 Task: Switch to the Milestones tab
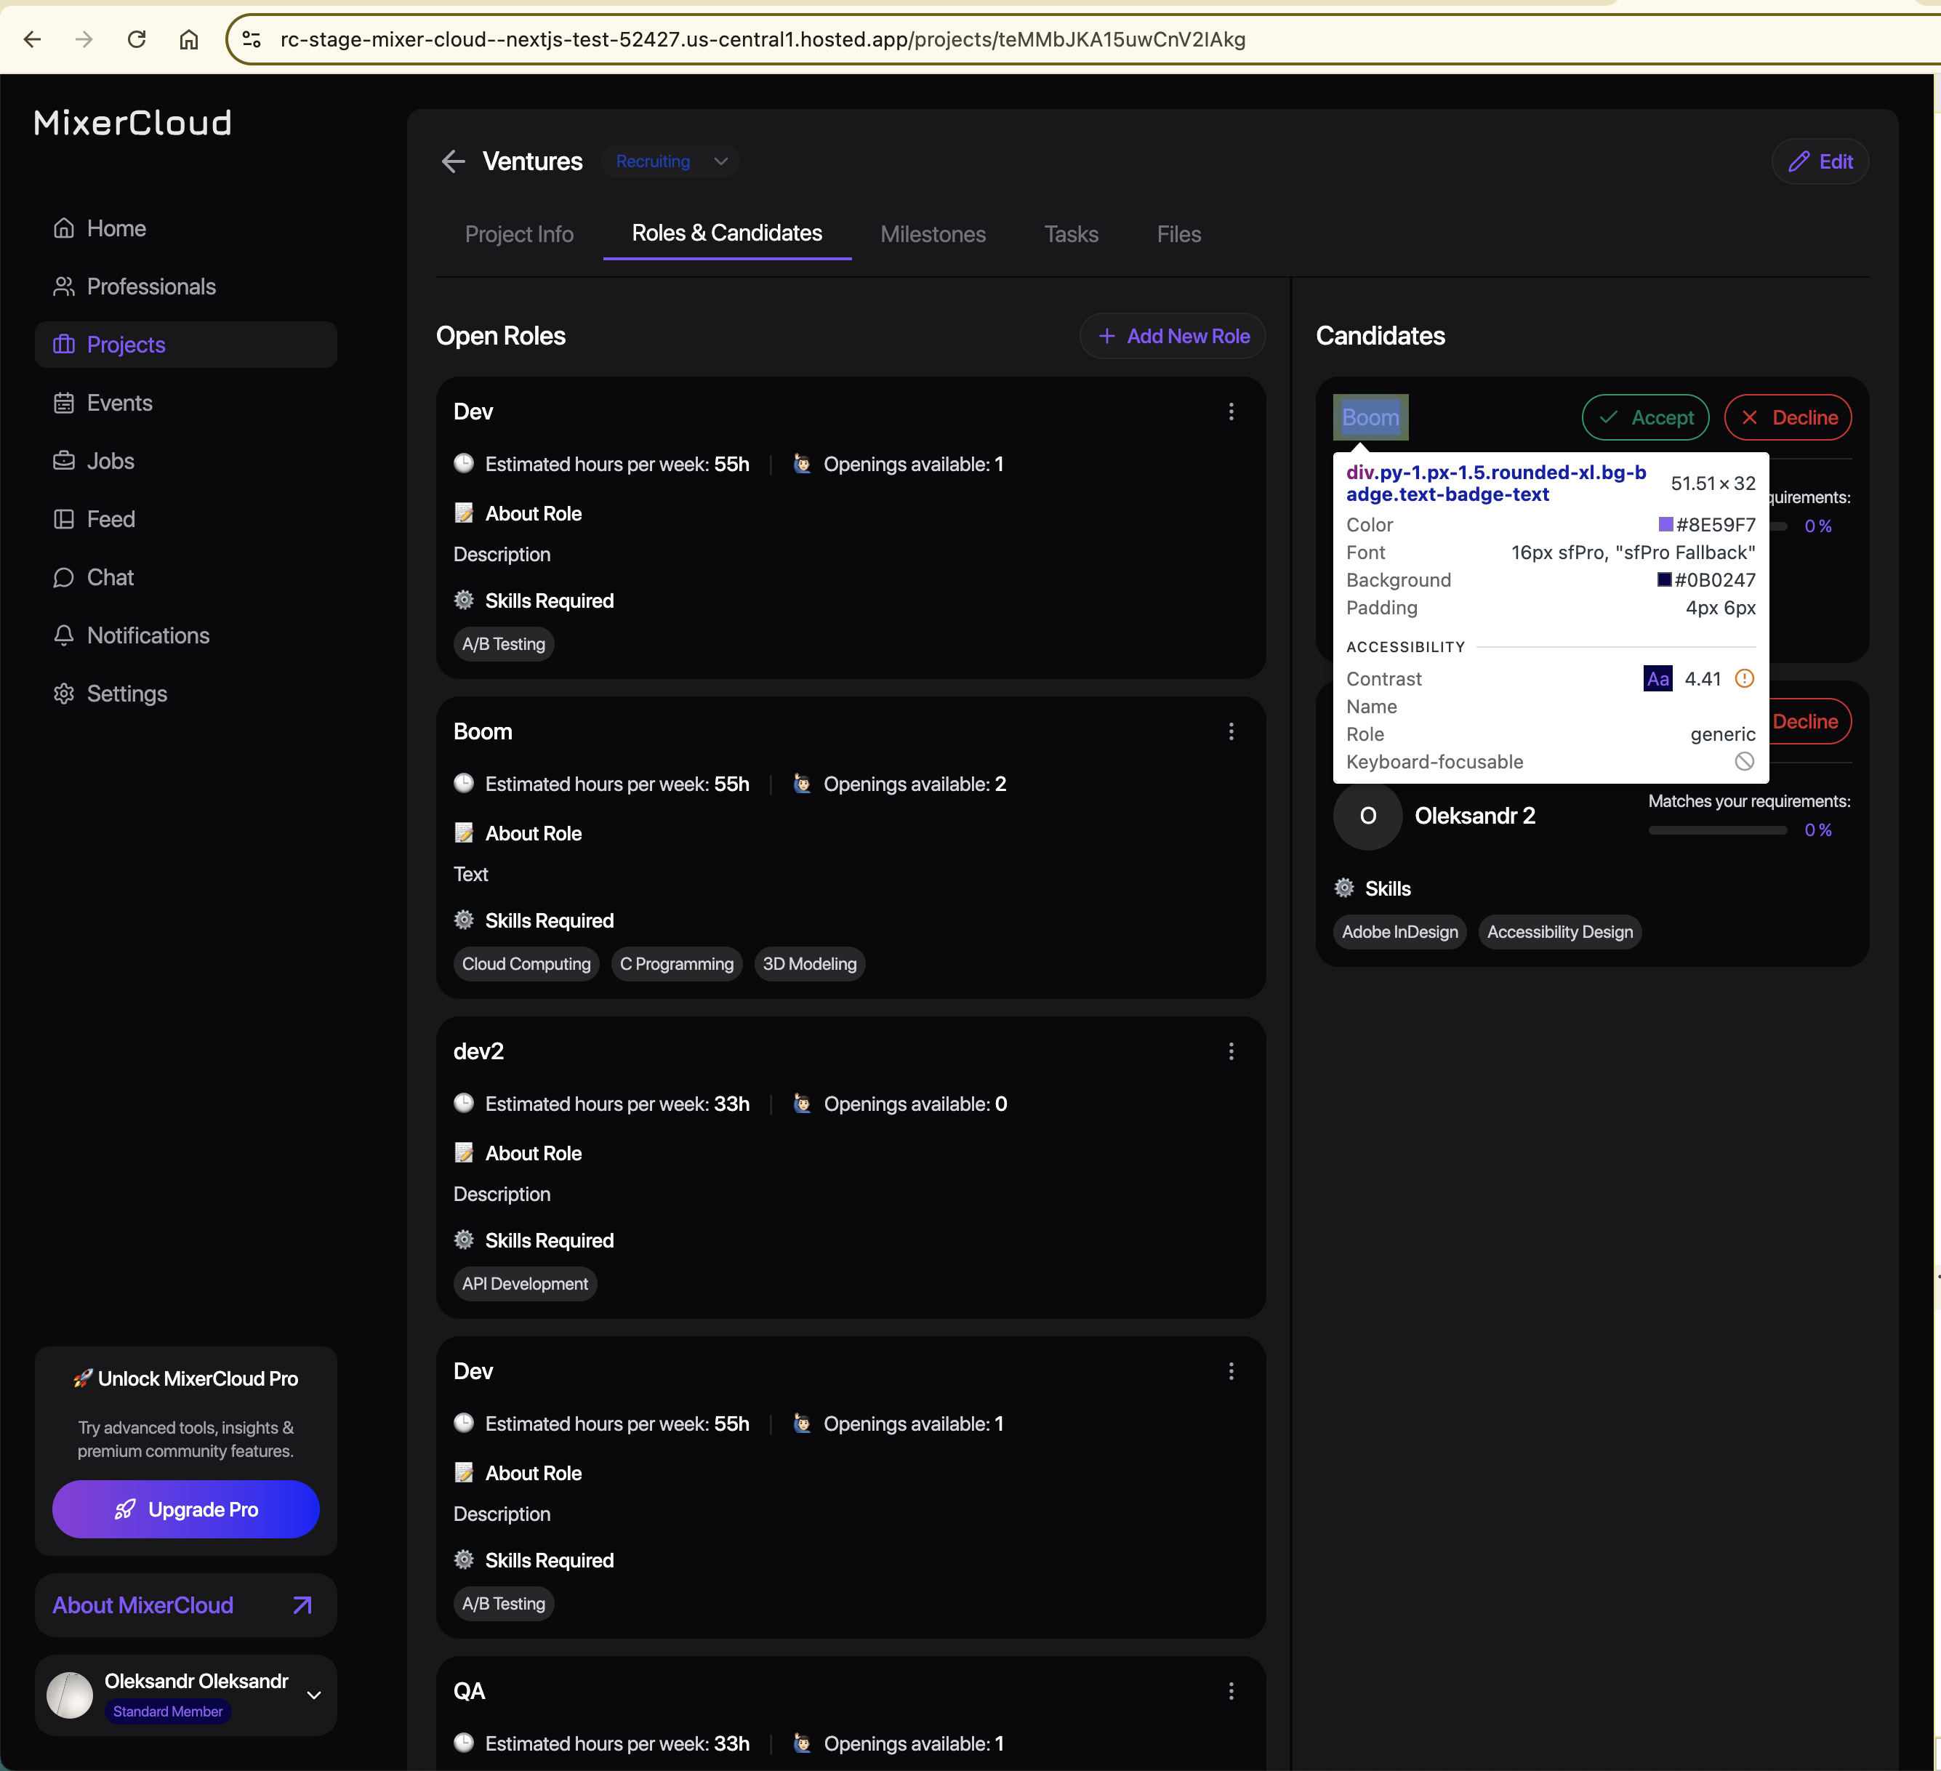click(x=932, y=234)
